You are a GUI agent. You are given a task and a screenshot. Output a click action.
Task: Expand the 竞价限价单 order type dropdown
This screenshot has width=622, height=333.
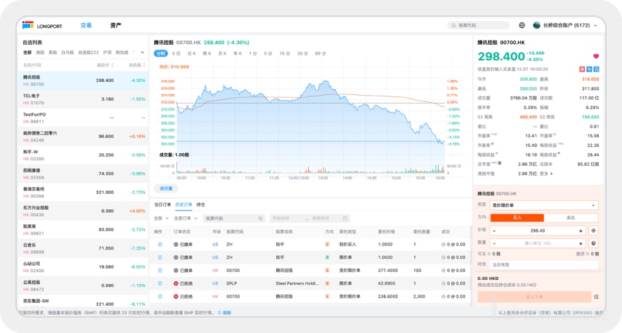pyautogui.click(x=544, y=205)
